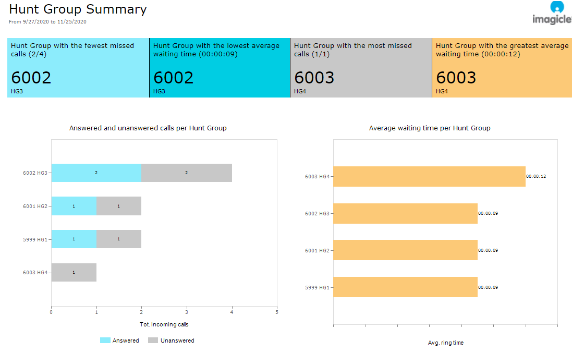Select the unanswered bar segment for 6001 HG2
Viewport: 572px width, 353px height.
pyautogui.click(x=118, y=206)
